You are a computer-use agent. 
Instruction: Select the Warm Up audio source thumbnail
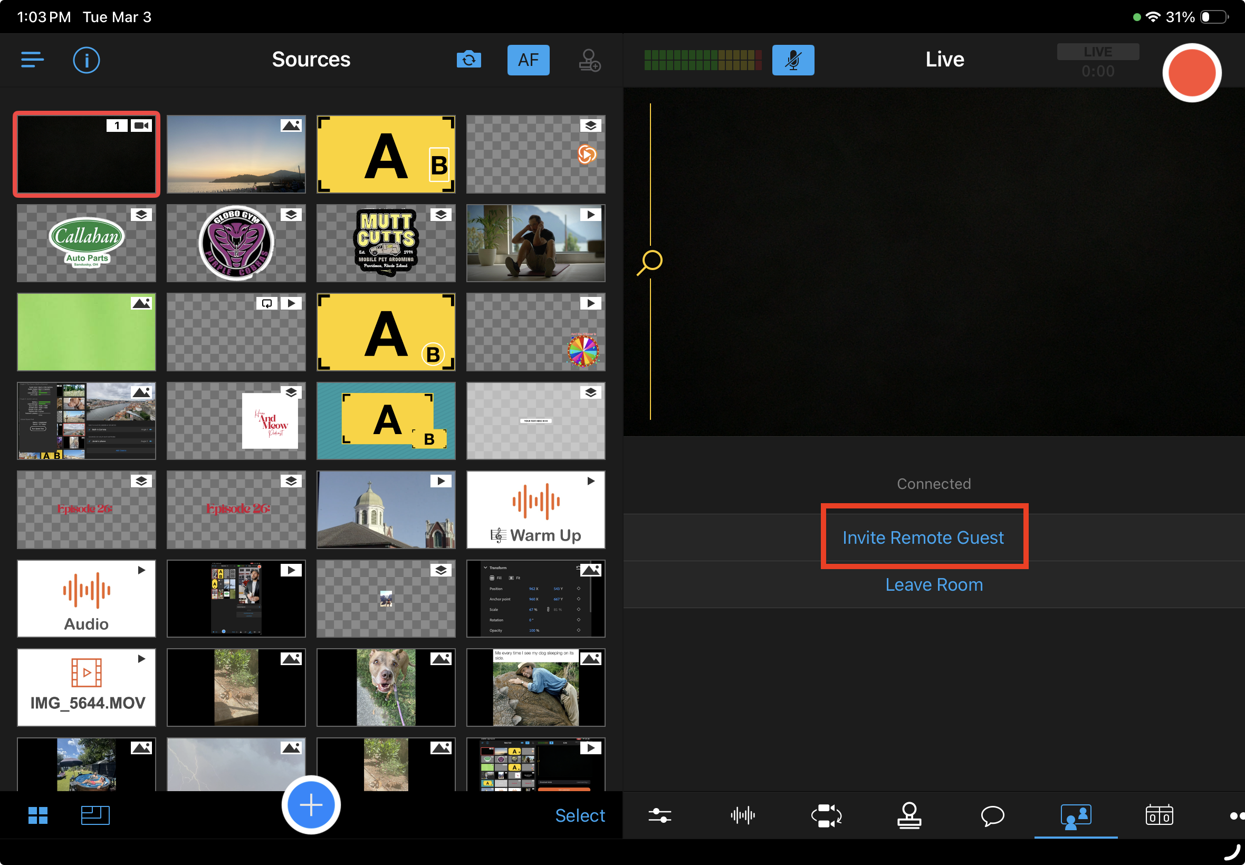(x=535, y=510)
